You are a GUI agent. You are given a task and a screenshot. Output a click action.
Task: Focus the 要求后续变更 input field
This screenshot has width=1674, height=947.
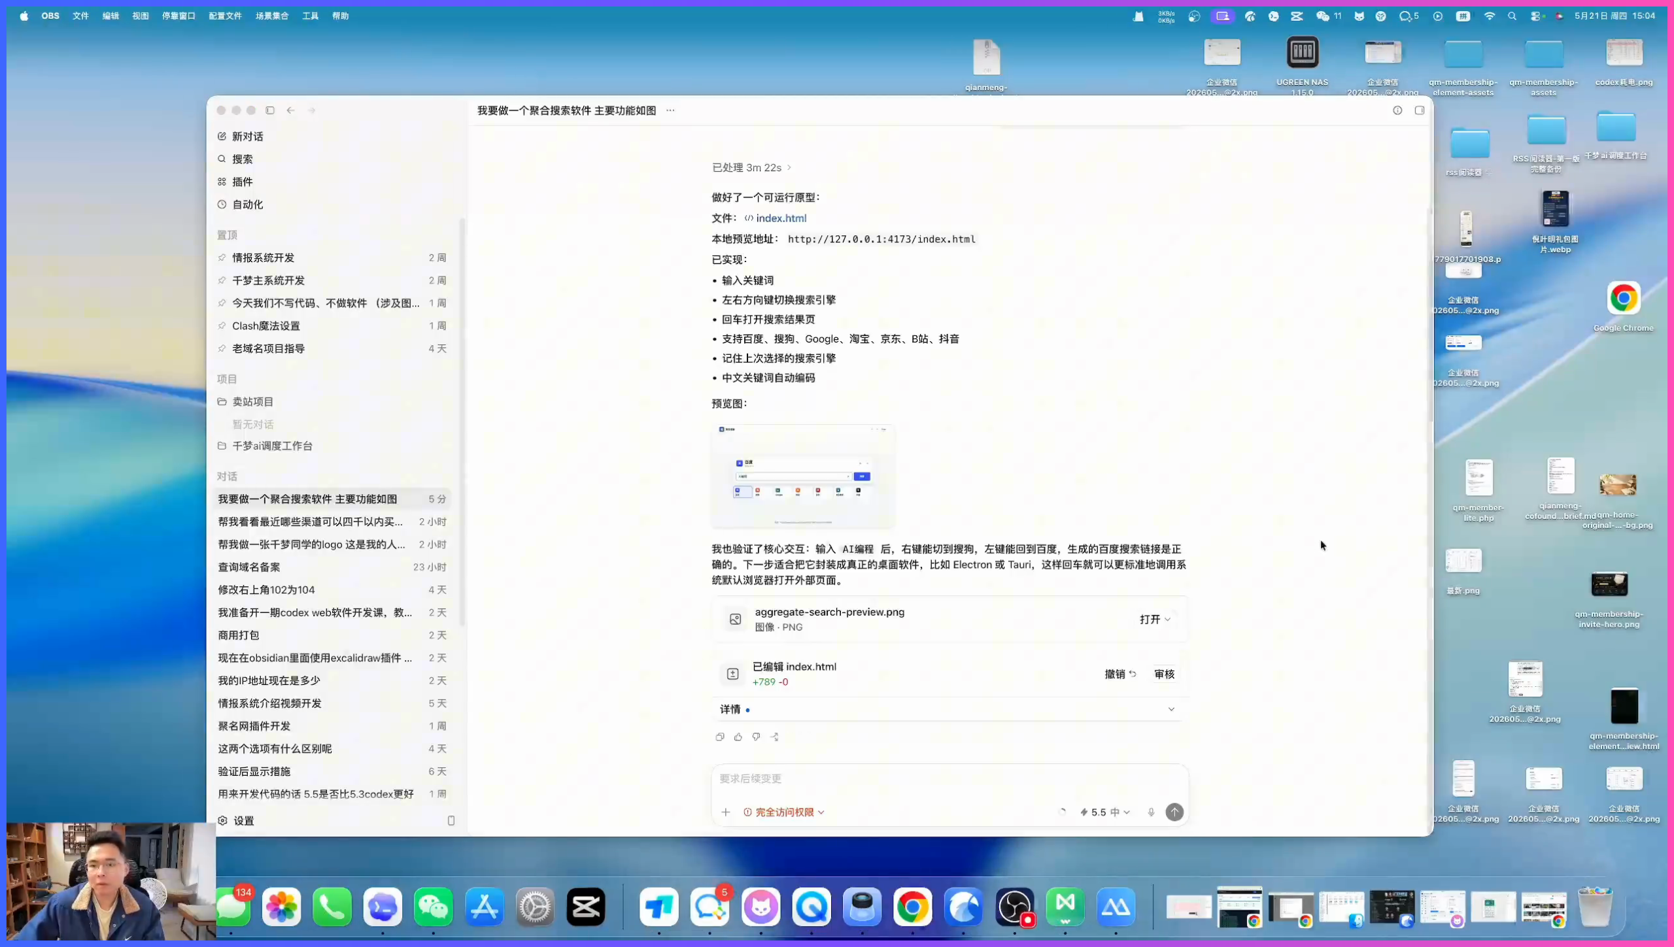(x=948, y=779)
